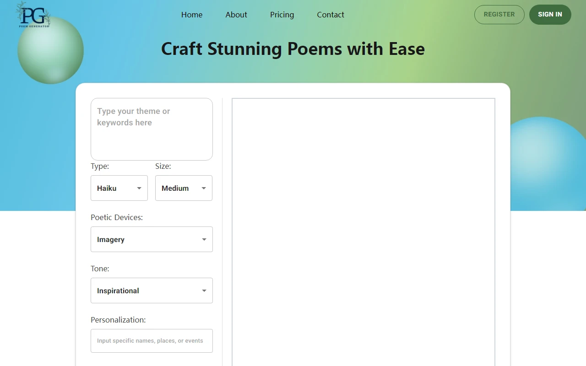The image size is (586, 366).
Task: Click the Personalization input field
Action: [x=152, y=341]
